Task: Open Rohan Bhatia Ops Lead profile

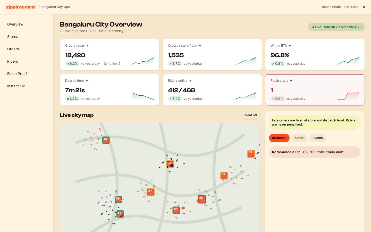Action: [x=340, y=7]
